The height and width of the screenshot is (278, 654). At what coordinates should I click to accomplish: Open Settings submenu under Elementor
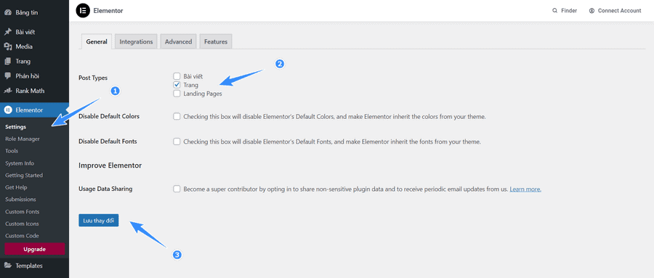pos(16,127)
